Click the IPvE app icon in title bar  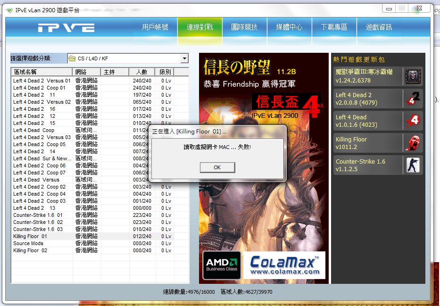pos(9,10)
